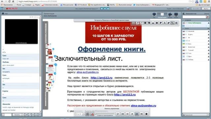Select the rectangle outline drawing tool
Image resolution: width=211 pixels, height=119 pixels.
[x=134, y=23]
